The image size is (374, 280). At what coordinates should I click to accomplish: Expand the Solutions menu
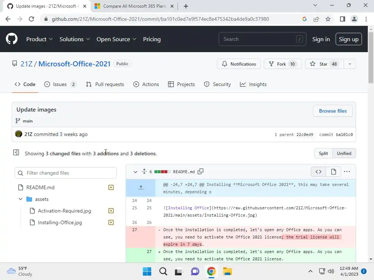click(x=75, y=39)
